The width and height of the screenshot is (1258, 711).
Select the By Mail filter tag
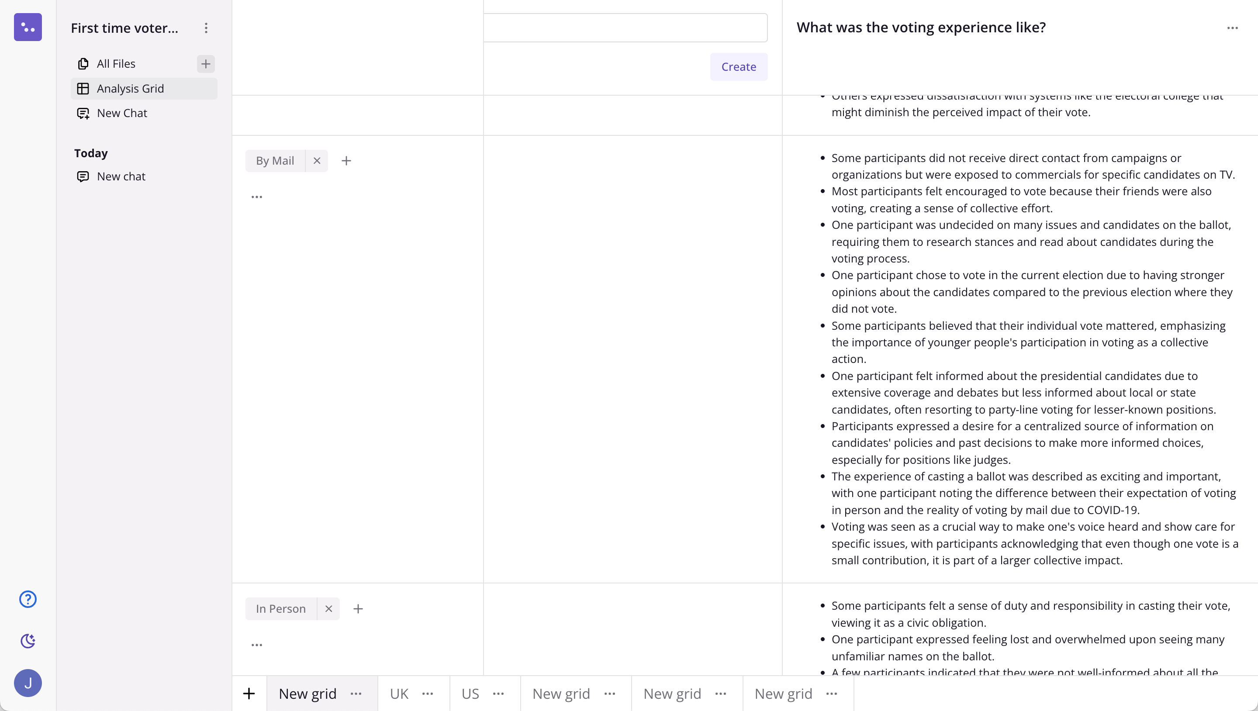[275, 161]
